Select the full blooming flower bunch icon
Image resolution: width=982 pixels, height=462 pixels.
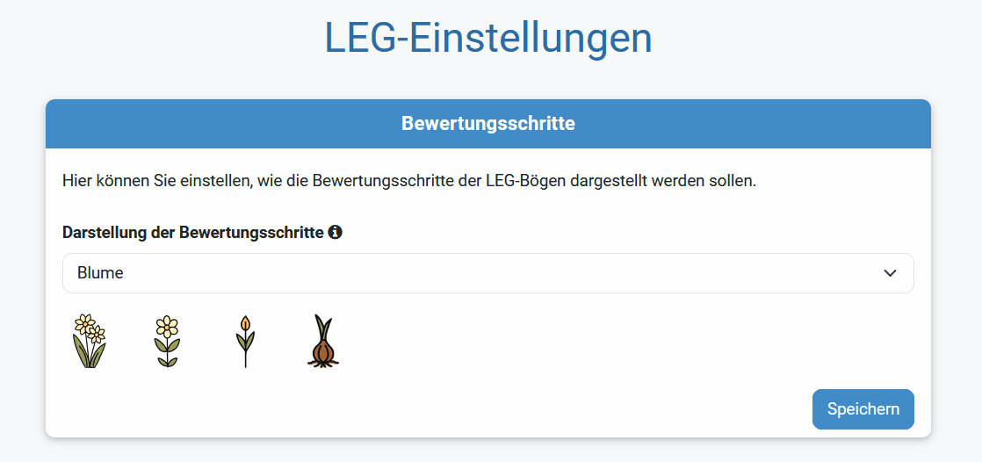coord(89,341)
